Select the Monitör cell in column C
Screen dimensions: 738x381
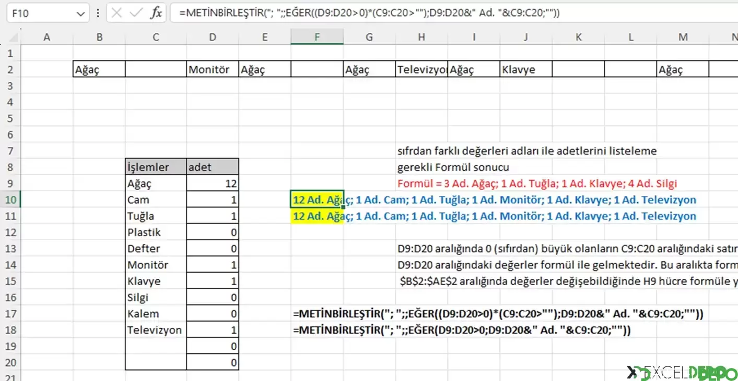pyautogui.click(x=156, y=265)
